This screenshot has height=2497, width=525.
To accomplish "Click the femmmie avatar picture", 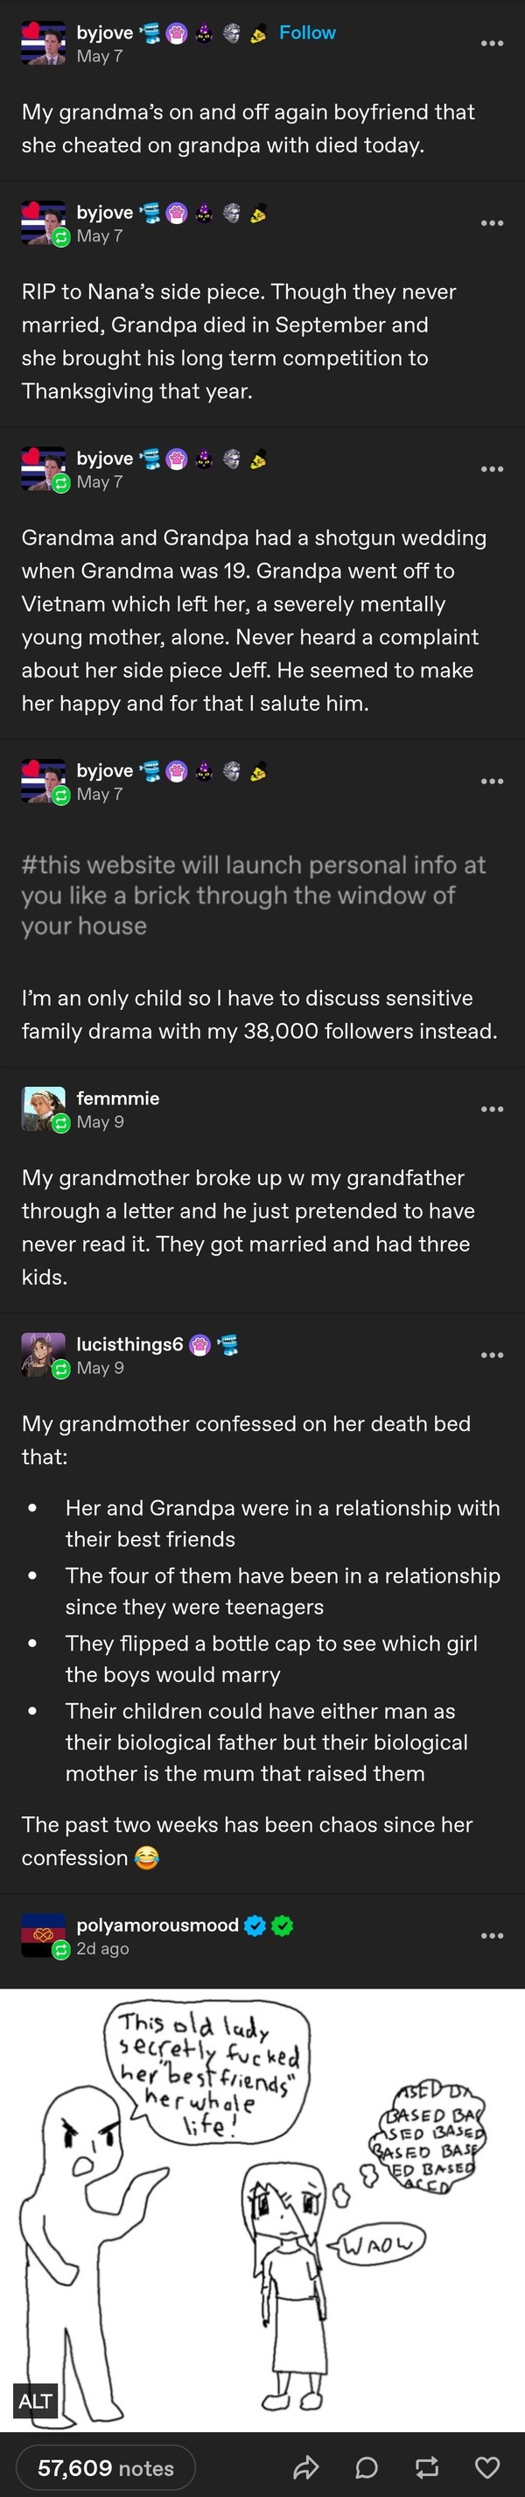I will [x=44, y=1109].
